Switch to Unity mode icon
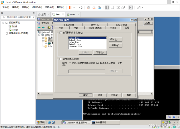This screenshot has width=180, height=129. click(123, 7)
